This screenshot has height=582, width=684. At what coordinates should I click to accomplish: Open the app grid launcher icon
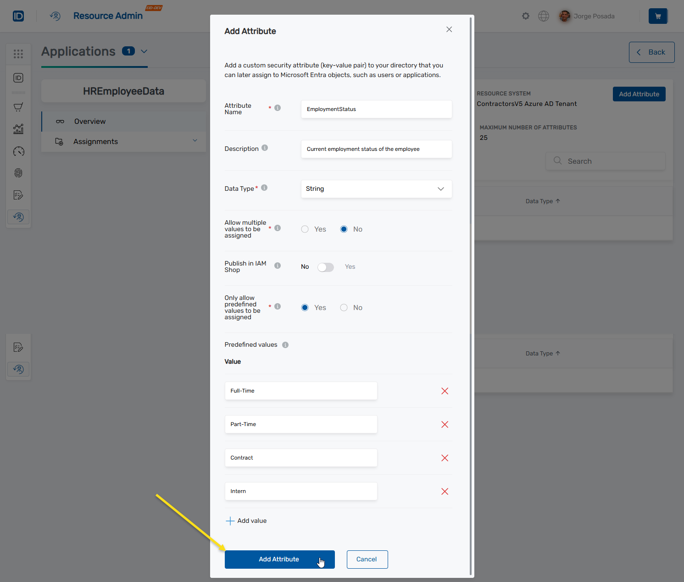(x=18, y=54)
